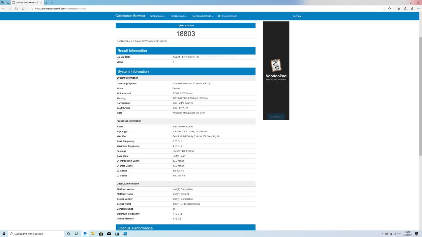This screenshot has width=422, height=237.
Task: Select Maximum Frequency 4.10 GHz value
Action: coord(177,146)
